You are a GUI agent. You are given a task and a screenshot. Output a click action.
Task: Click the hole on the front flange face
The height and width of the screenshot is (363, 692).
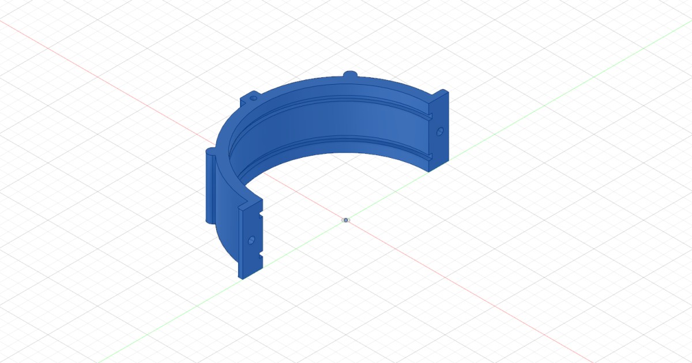coord(251,240)
